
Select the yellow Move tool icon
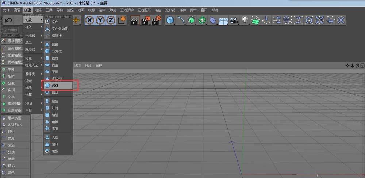pyautogui.click(x=76, y=20)
